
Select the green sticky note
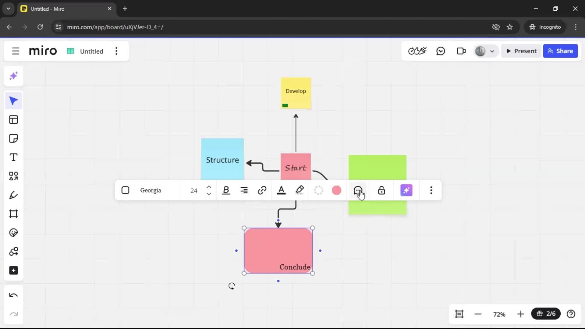coord(377,167)
